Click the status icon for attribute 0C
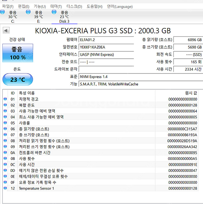This screenshot has width=203, height=204. click(5, 164)
